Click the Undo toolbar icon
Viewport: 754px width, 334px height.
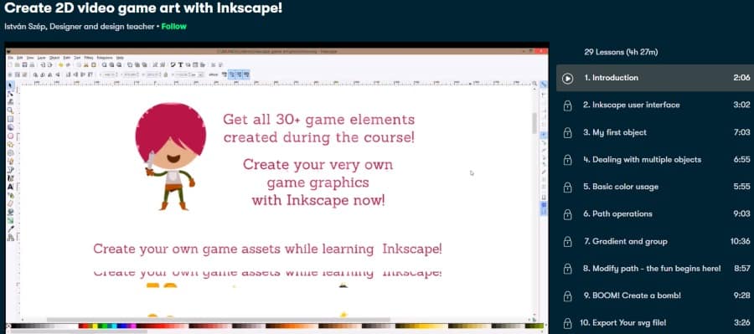coord(60,64)
